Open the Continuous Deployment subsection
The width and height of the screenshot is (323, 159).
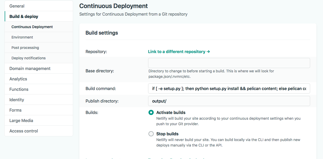click(x=32, y=27)
